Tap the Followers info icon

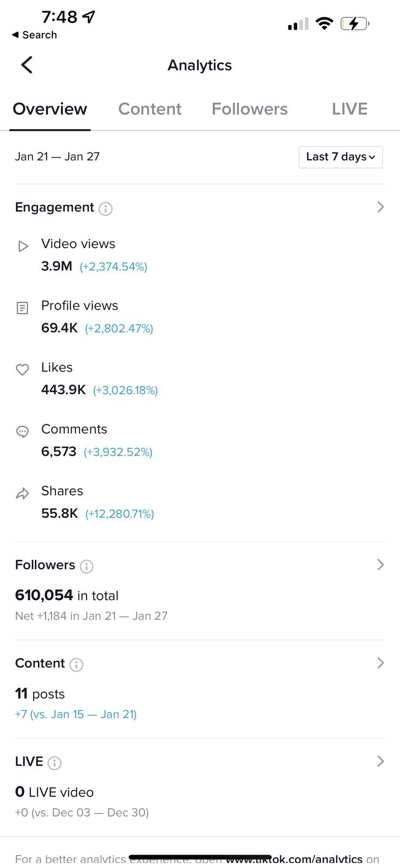(86, 566)
